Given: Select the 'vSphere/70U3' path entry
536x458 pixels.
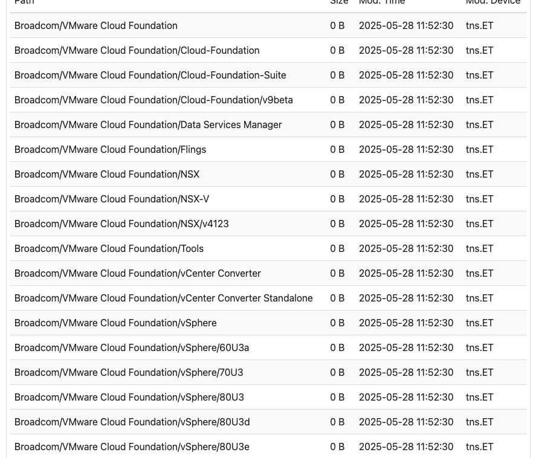Looking at the screenshot, I should [x=129, y=373].
